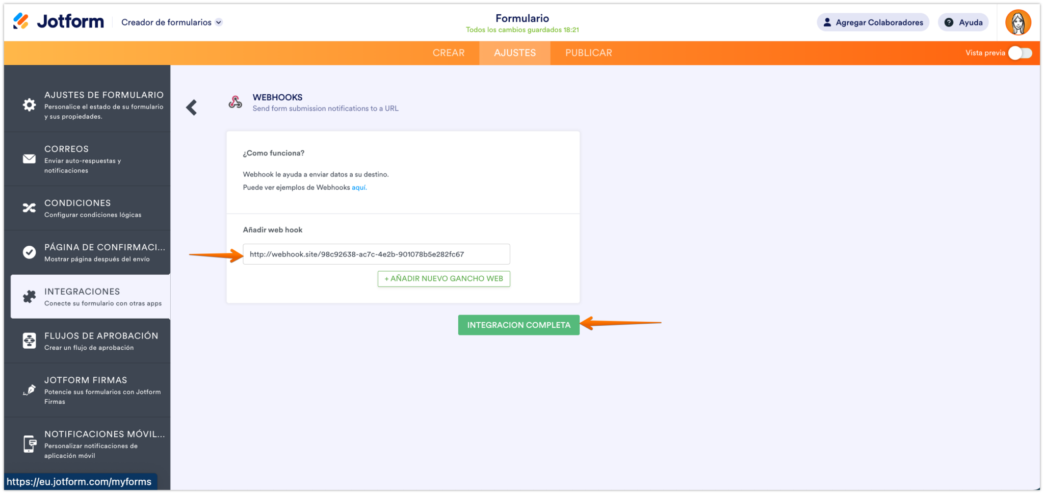Viewport: 1044px width, 494px height.
Task: Click the Notificaciones Móviles phone icon
Action: coord(29,444)
